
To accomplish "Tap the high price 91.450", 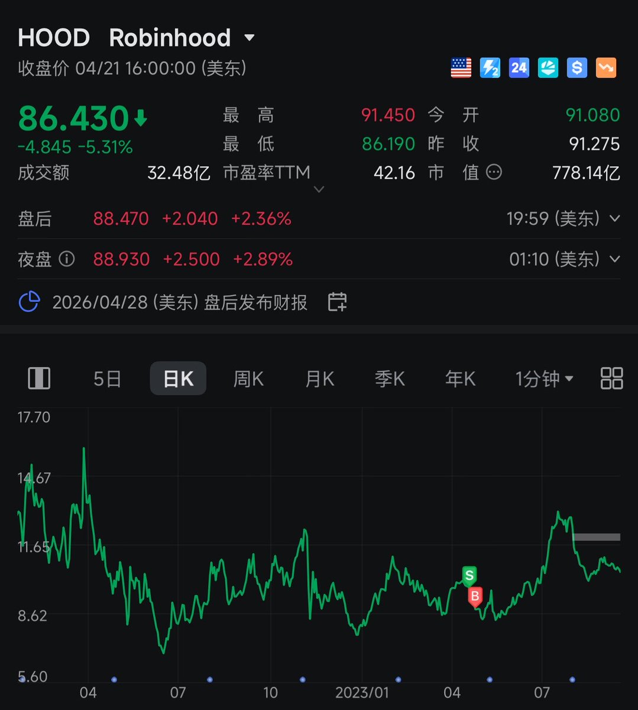I will point(388,115).
